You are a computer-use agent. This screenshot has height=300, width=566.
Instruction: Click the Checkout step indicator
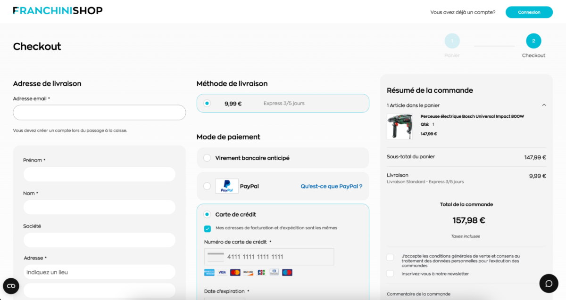(533, 41)
